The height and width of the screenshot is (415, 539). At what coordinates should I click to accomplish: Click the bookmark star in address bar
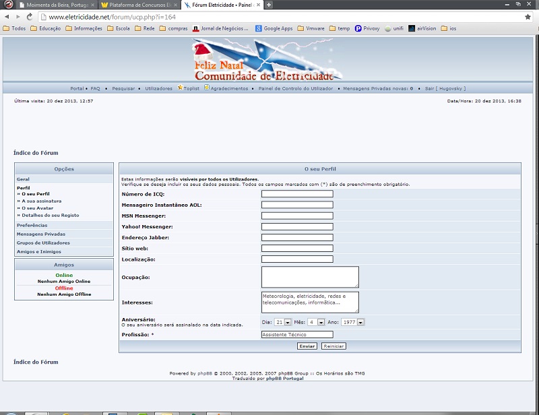click(x=528, y=17)
